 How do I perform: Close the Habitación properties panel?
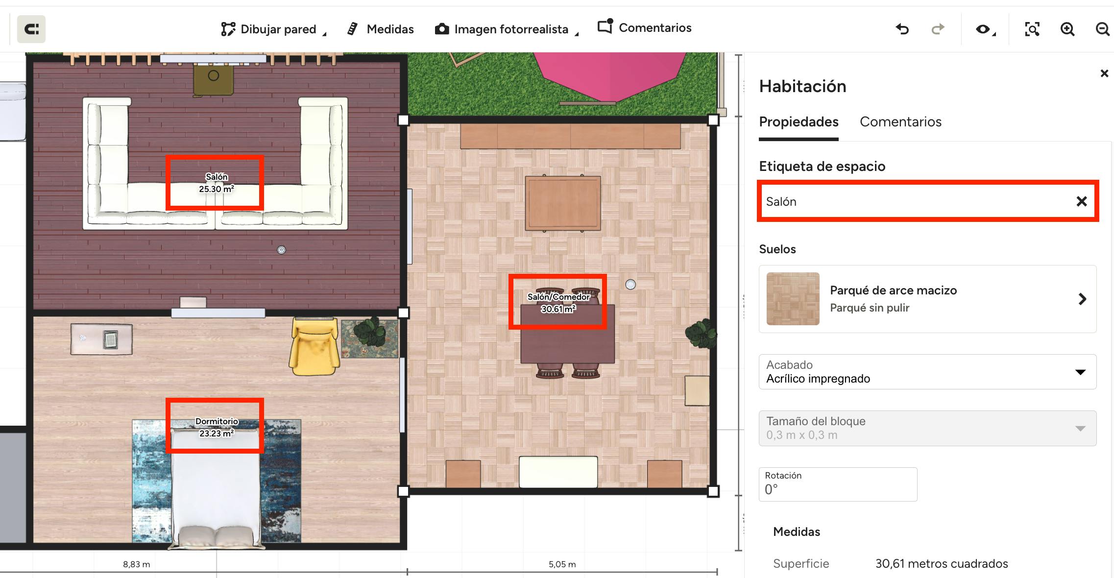[x=1104, y=73]
